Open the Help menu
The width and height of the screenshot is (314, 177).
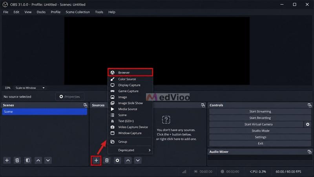pos(112,12)
